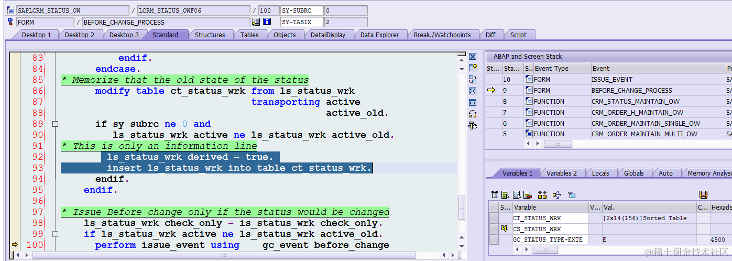Viewport: 732px width, 261px height.
Task: Click the exchange tool icon
Action: (x=473, y=79)
